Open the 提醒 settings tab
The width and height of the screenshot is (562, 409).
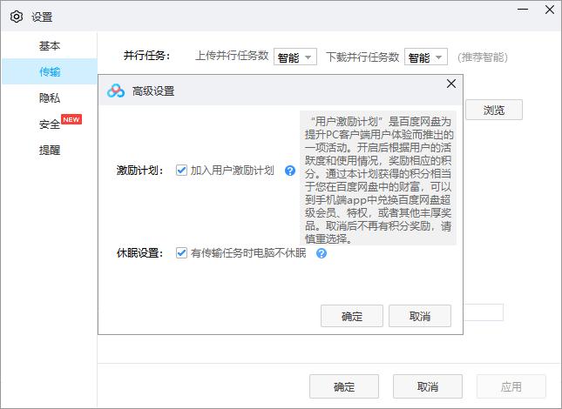coord(50,150)
